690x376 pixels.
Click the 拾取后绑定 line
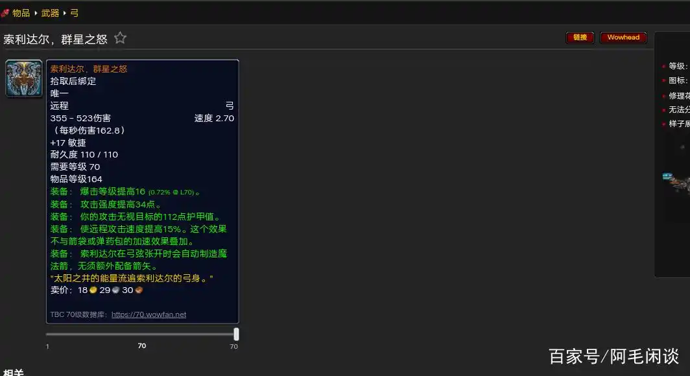coord(73,81)
